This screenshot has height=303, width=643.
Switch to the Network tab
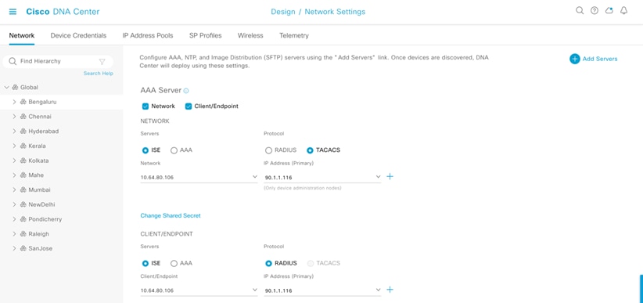point(22,36)
